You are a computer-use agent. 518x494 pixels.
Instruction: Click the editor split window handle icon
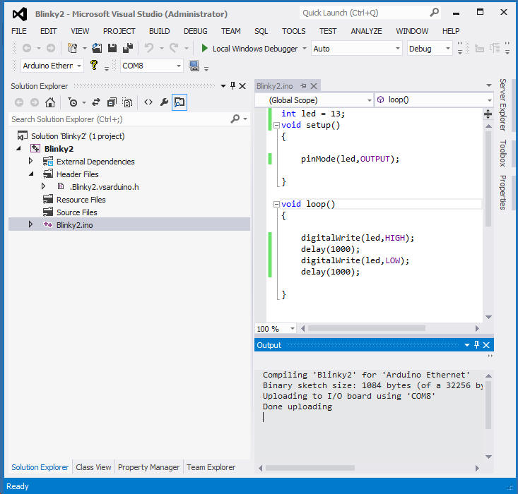(x=488, y=114)
